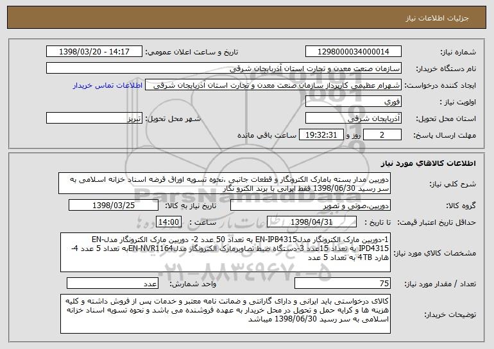Click the مشخصات کالای مورد نیاز text box

click(225, 252)
